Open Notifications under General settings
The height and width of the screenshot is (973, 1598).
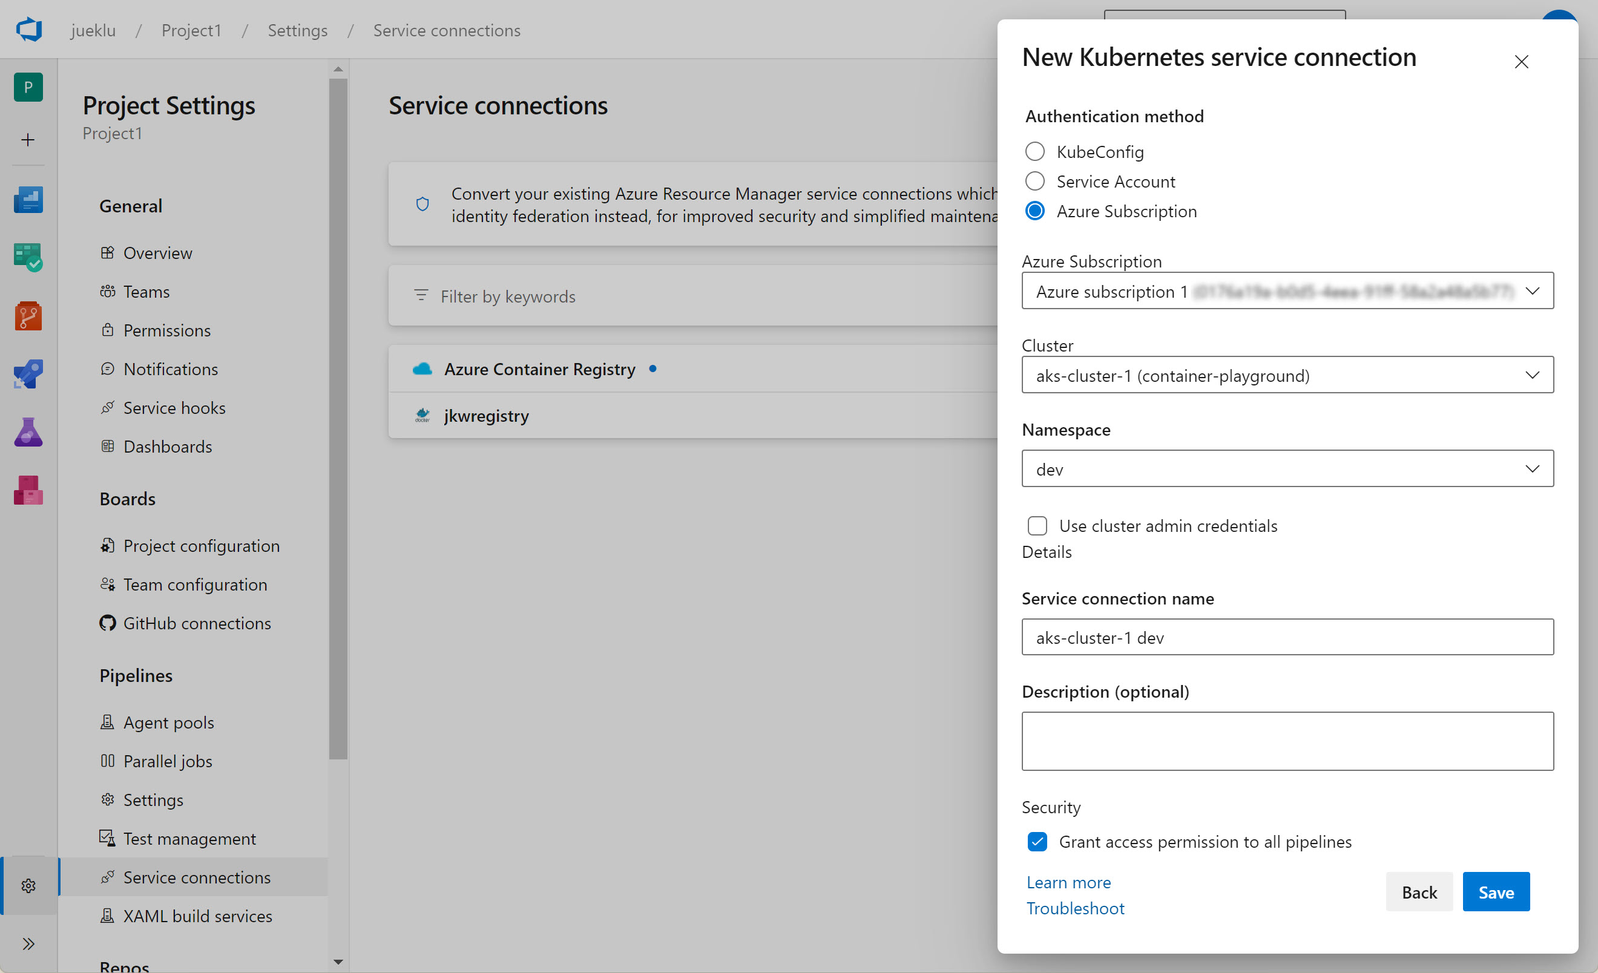171,368
